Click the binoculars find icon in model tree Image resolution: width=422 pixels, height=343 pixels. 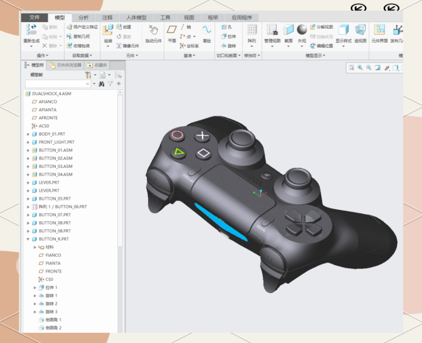point(102,84)
